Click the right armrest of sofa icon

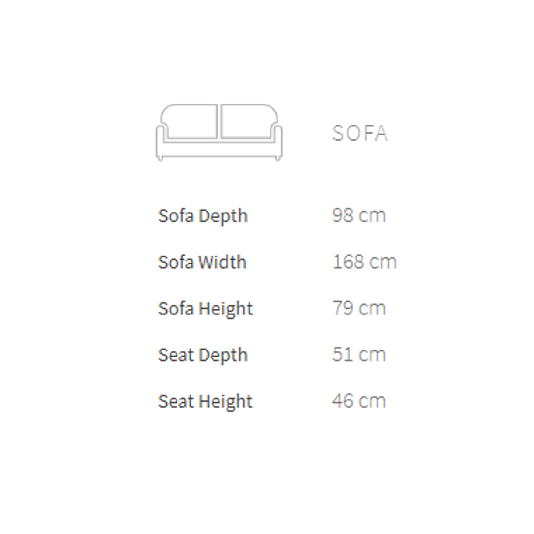[x=277, y=142]
